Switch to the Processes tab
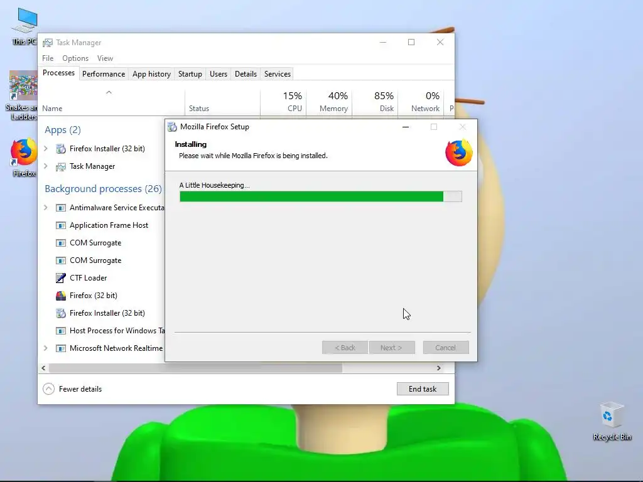Image resolution: width=643 pixels, height=482 pixels. [x=58, y=73]
